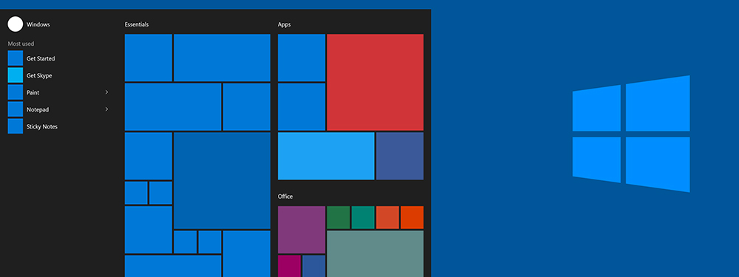Open the Get Started app icon
739x277 pixels.
(15, 58)
